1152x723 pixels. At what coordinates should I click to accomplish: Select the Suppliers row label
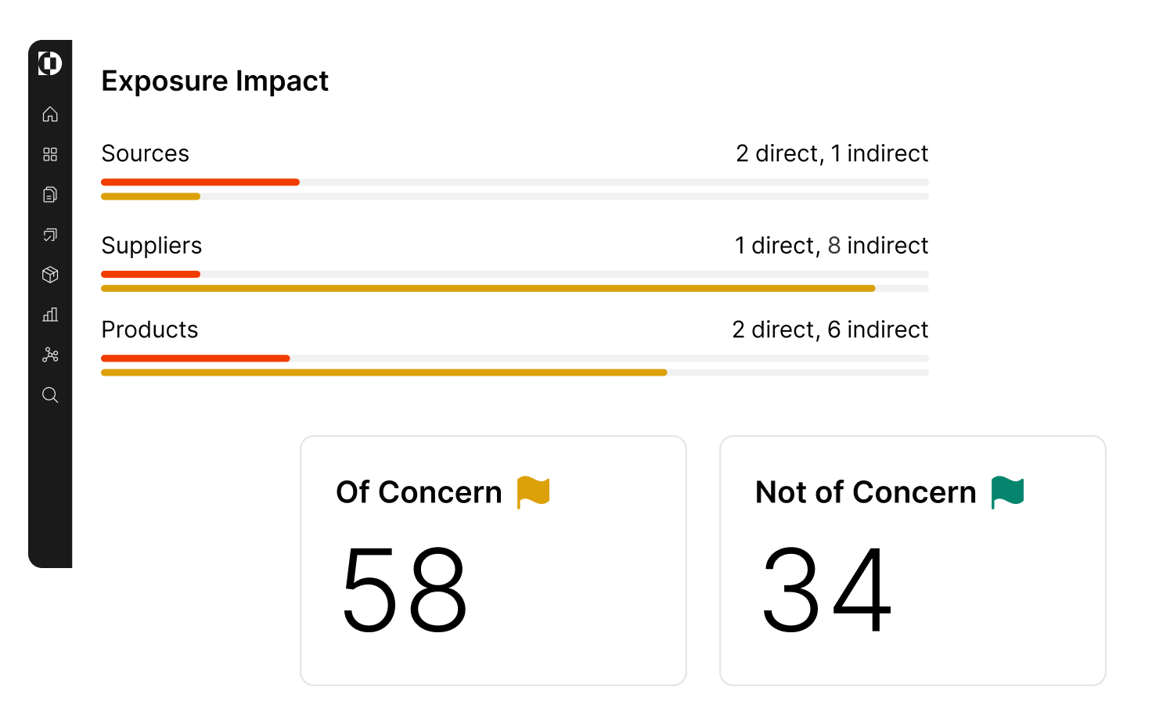[151, 245]
